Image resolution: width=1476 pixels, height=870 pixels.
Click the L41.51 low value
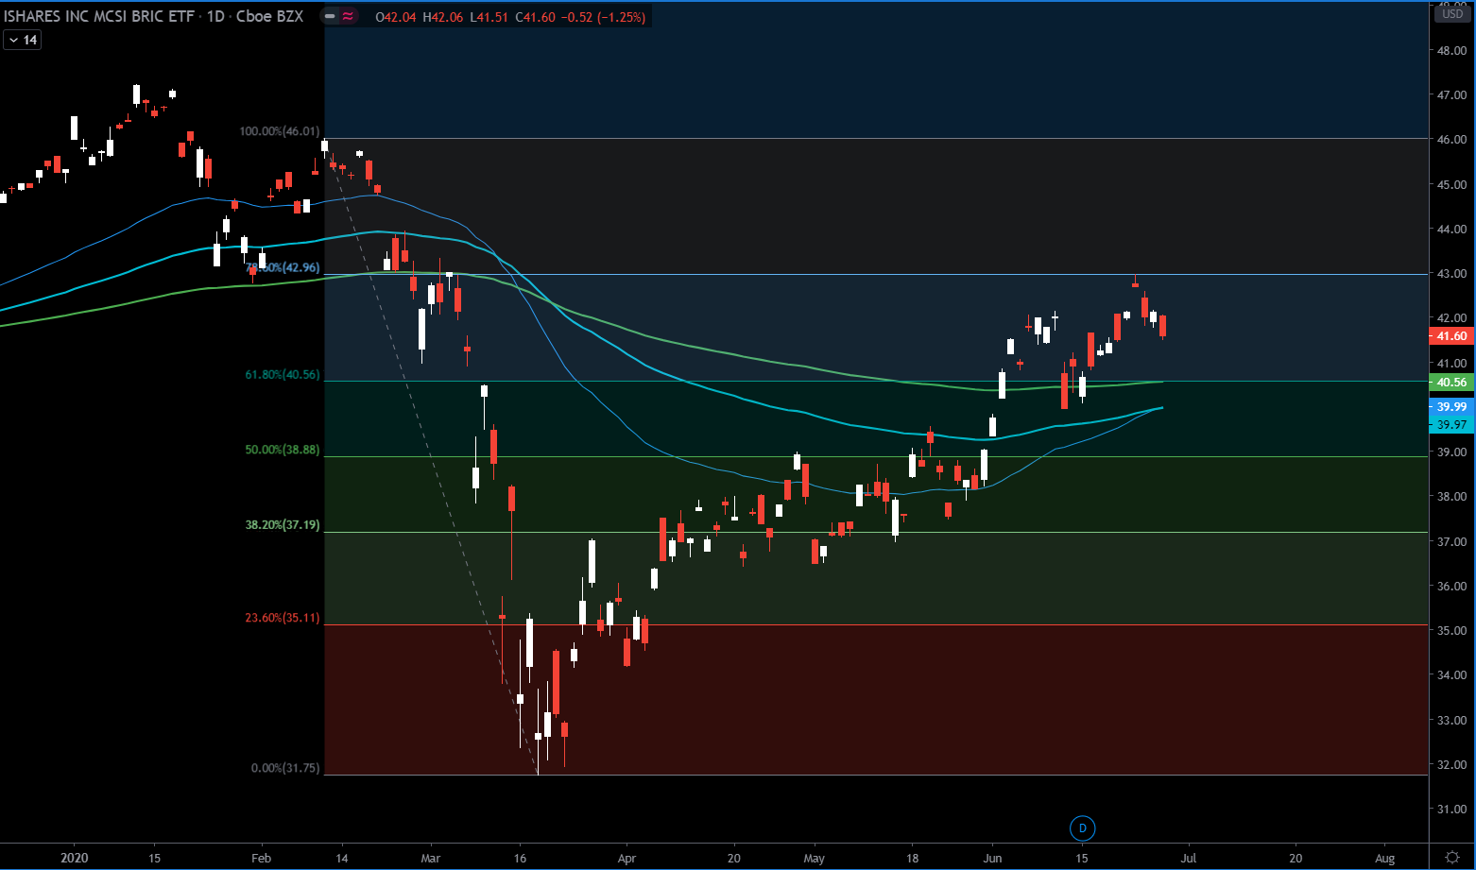click(x=489, y=17)
